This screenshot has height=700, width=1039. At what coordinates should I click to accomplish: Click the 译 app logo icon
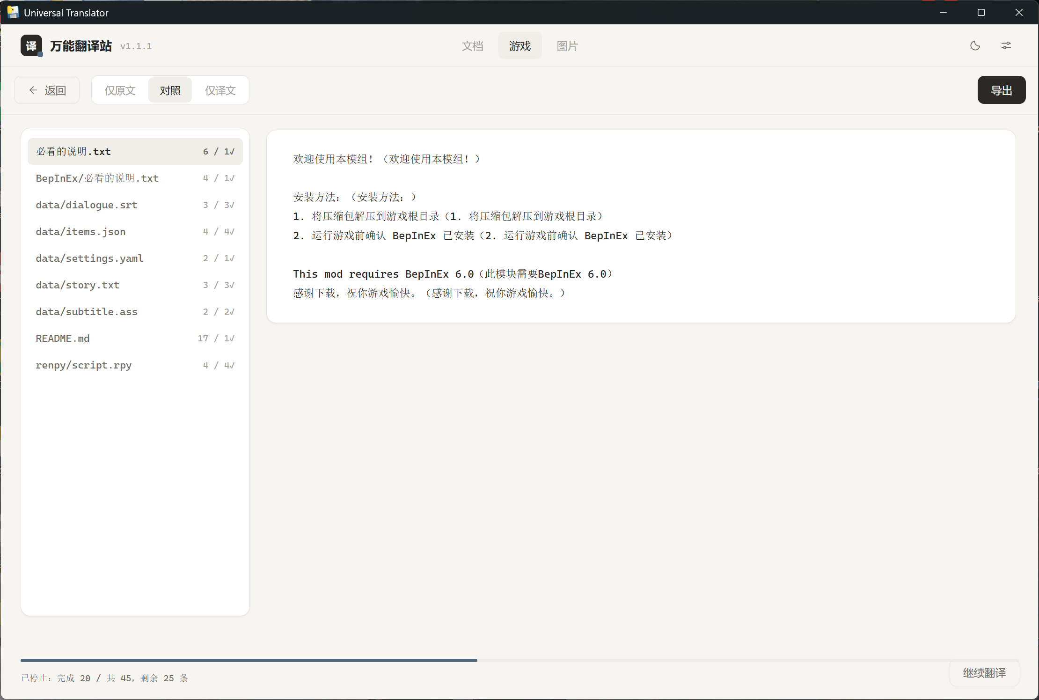click(31, 45)
